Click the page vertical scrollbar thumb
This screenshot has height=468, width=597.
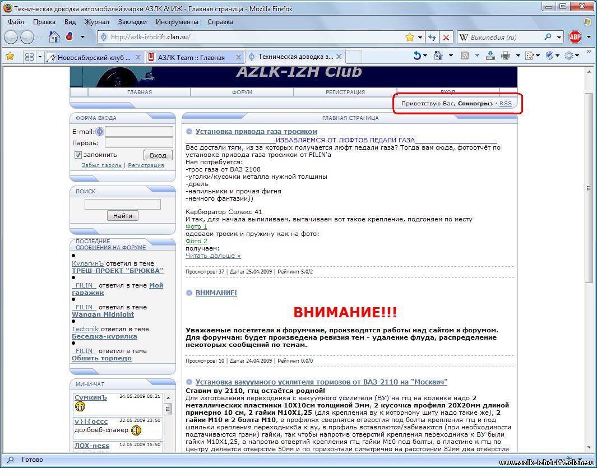tap(588, 188)
